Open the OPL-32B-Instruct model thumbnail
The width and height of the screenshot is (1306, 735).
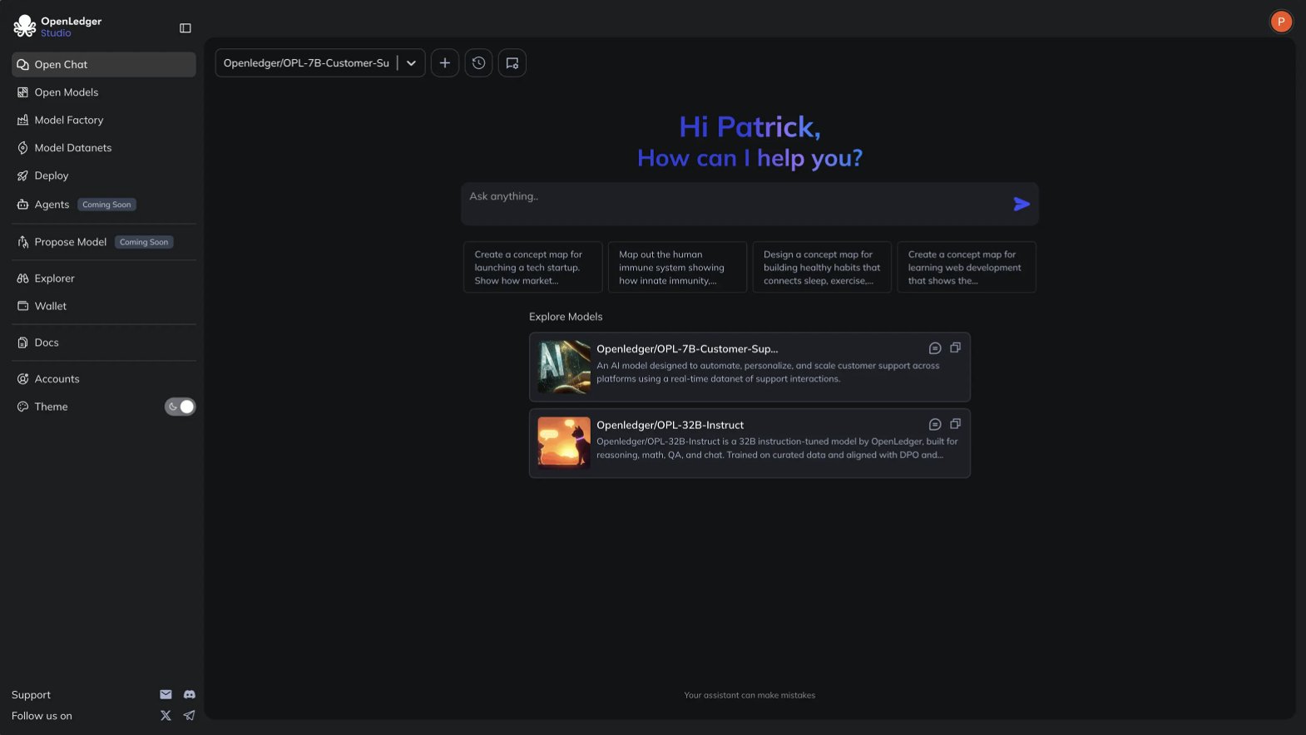click(x=564, y=442)
